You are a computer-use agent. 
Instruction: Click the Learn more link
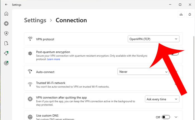tap(53, 59)
